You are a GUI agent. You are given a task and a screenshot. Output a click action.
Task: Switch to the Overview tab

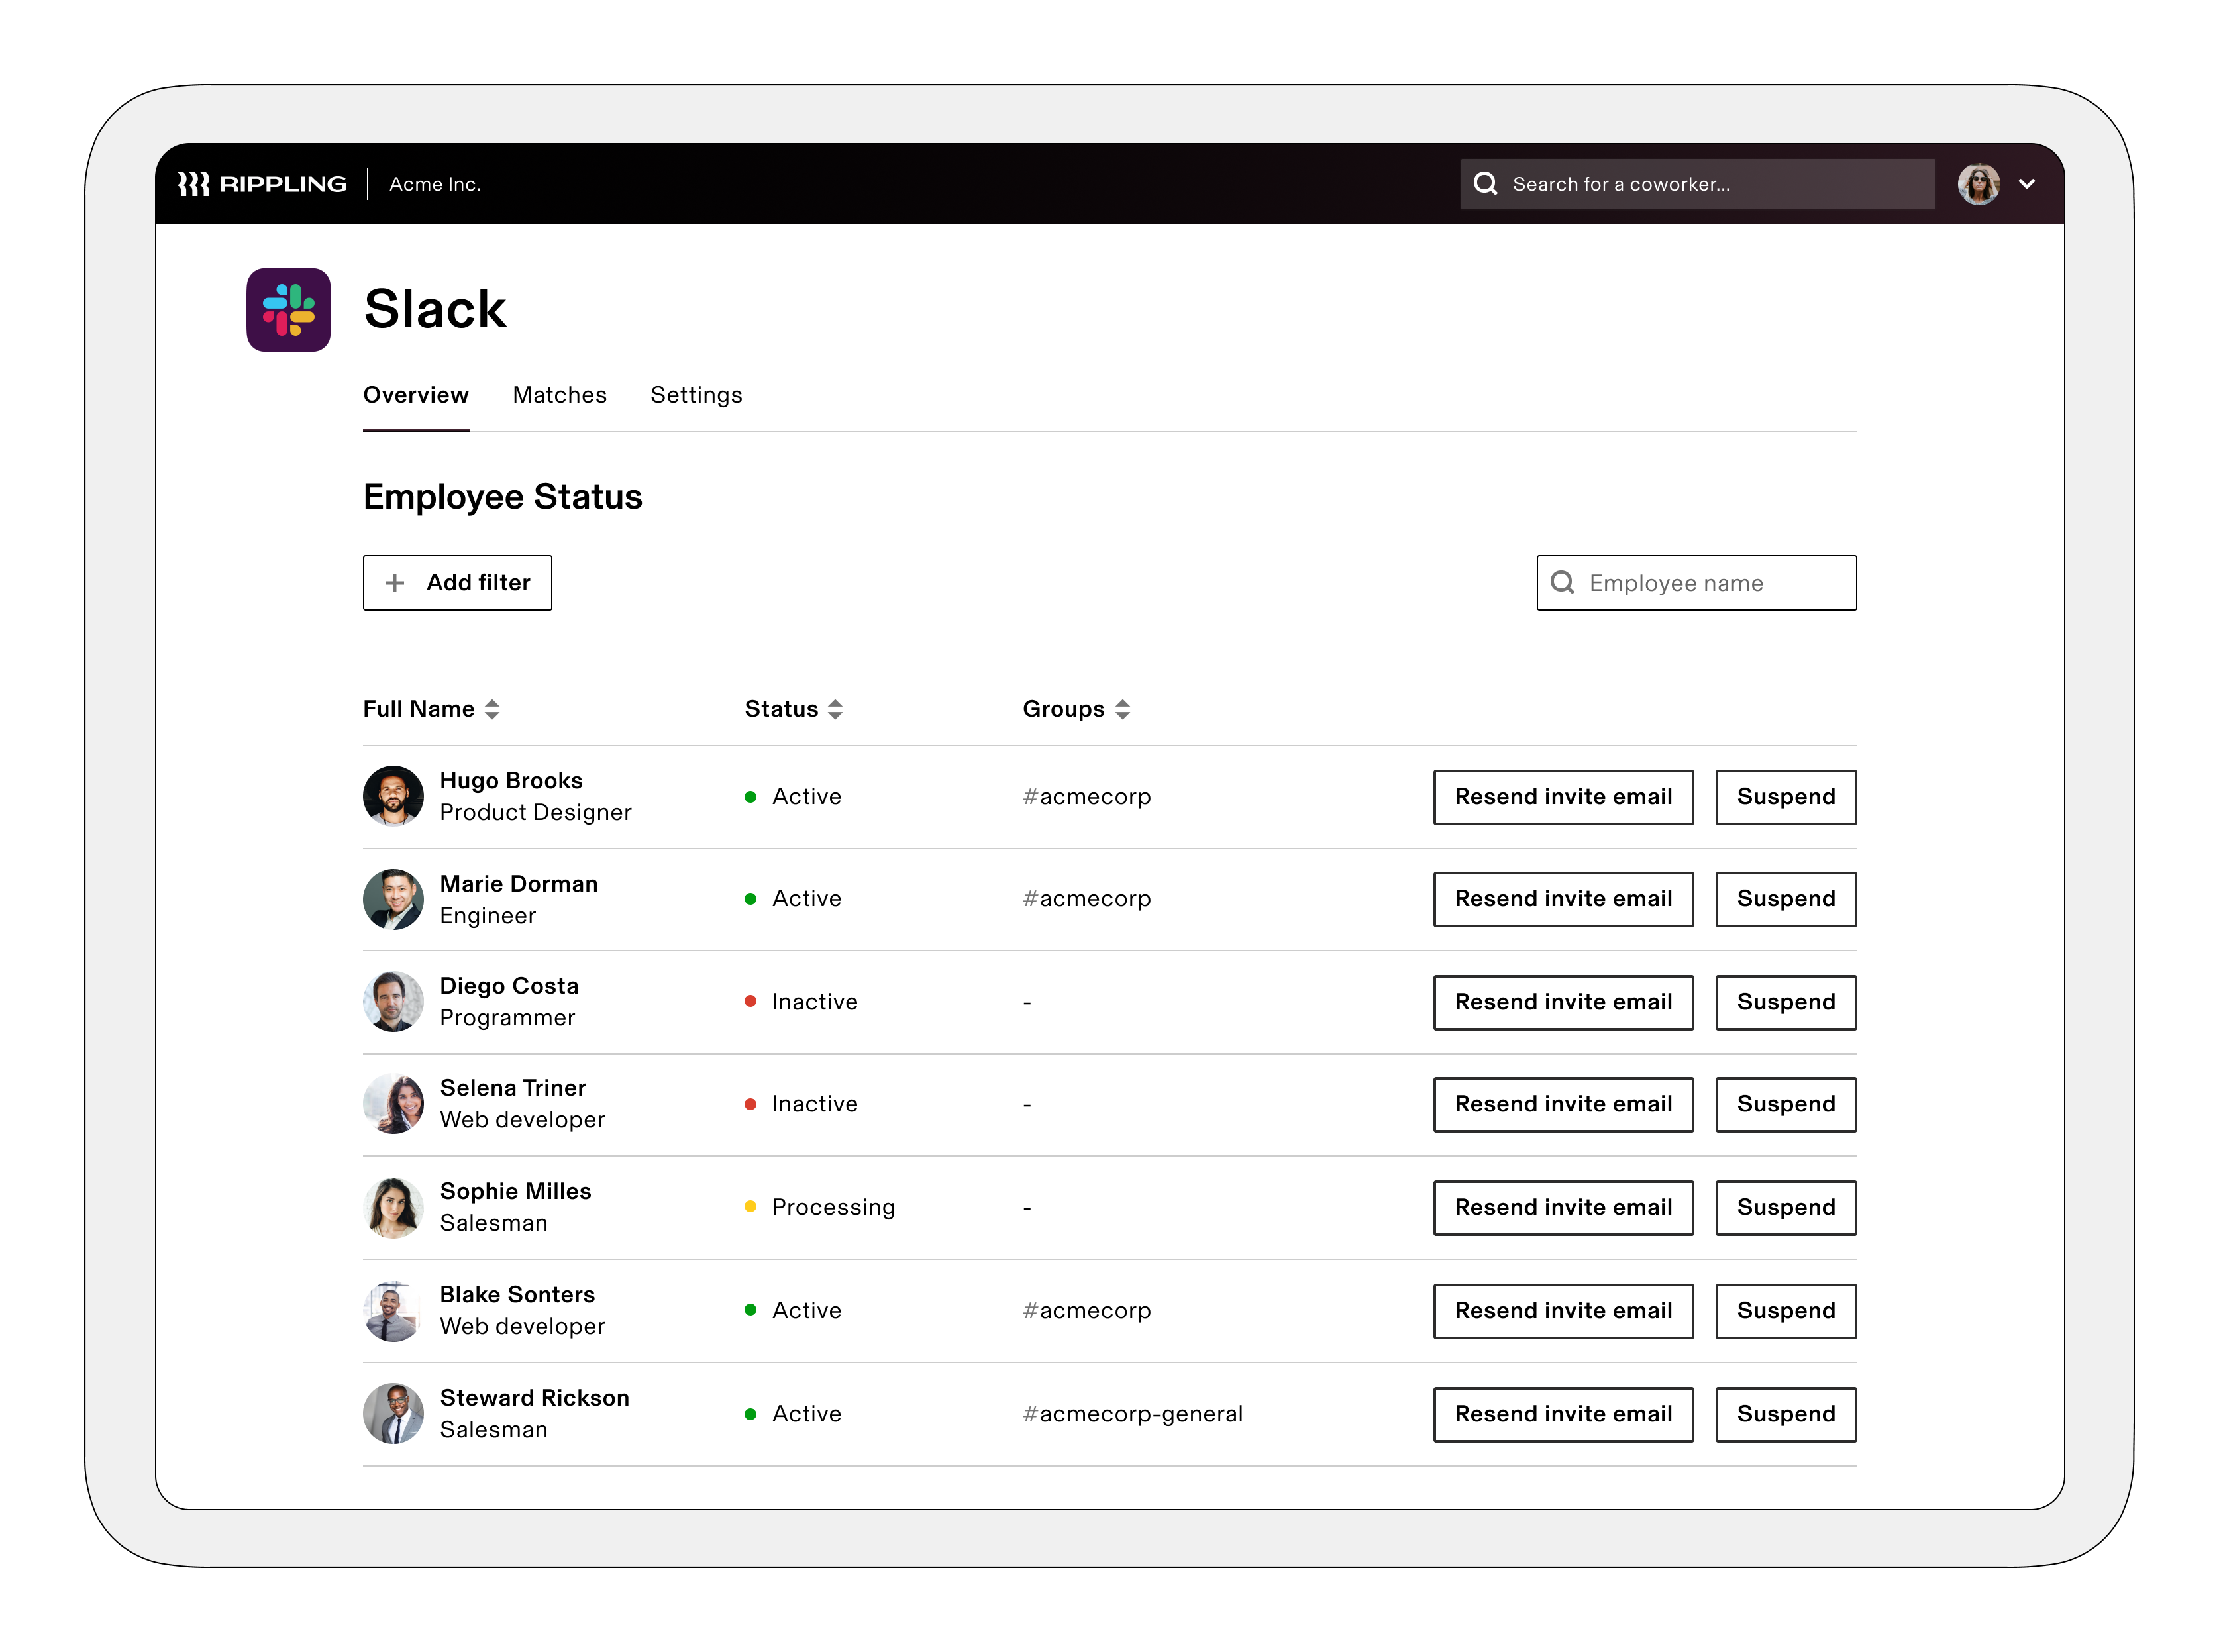[415, 395]
